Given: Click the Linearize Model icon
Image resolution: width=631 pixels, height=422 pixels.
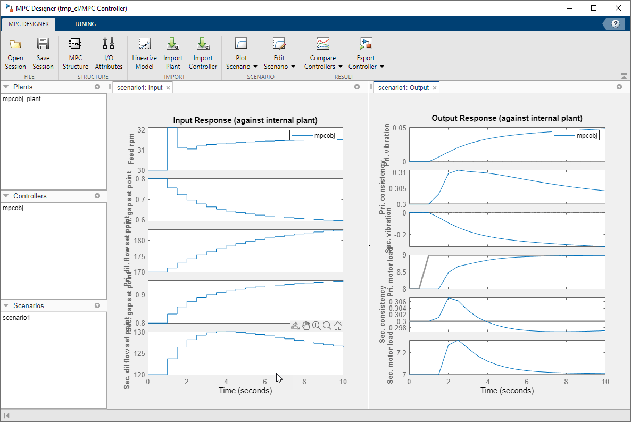Looking at the screenshot, I should click(x=144, y=44).
